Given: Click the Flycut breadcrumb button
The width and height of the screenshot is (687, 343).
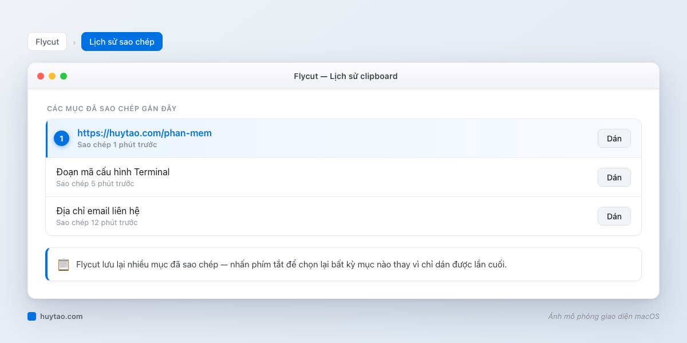Looking at the screenshot, I should 47,42.
